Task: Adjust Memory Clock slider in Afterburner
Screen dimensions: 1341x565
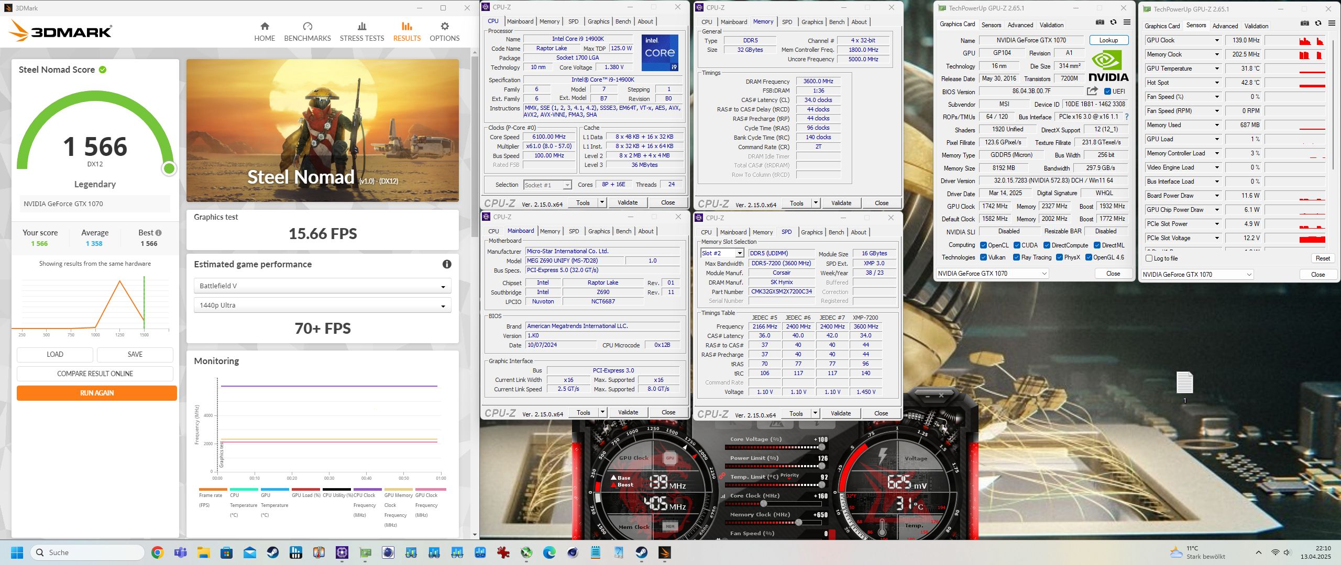Action: point(798,522)
